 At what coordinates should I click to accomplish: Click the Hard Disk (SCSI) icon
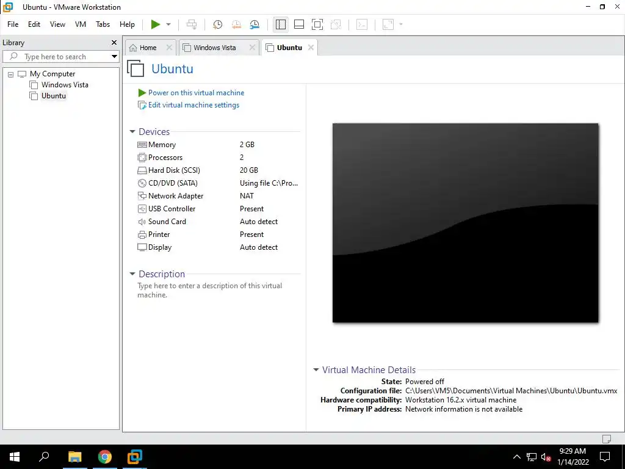coord(142,170)
